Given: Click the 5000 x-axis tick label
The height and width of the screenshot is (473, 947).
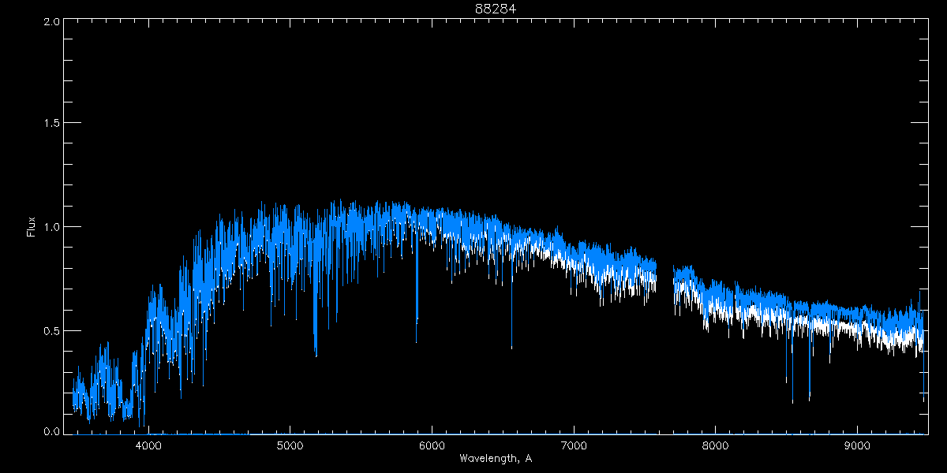Looking at the screenshot, I should pyautogui.click(x=290, y=445).
